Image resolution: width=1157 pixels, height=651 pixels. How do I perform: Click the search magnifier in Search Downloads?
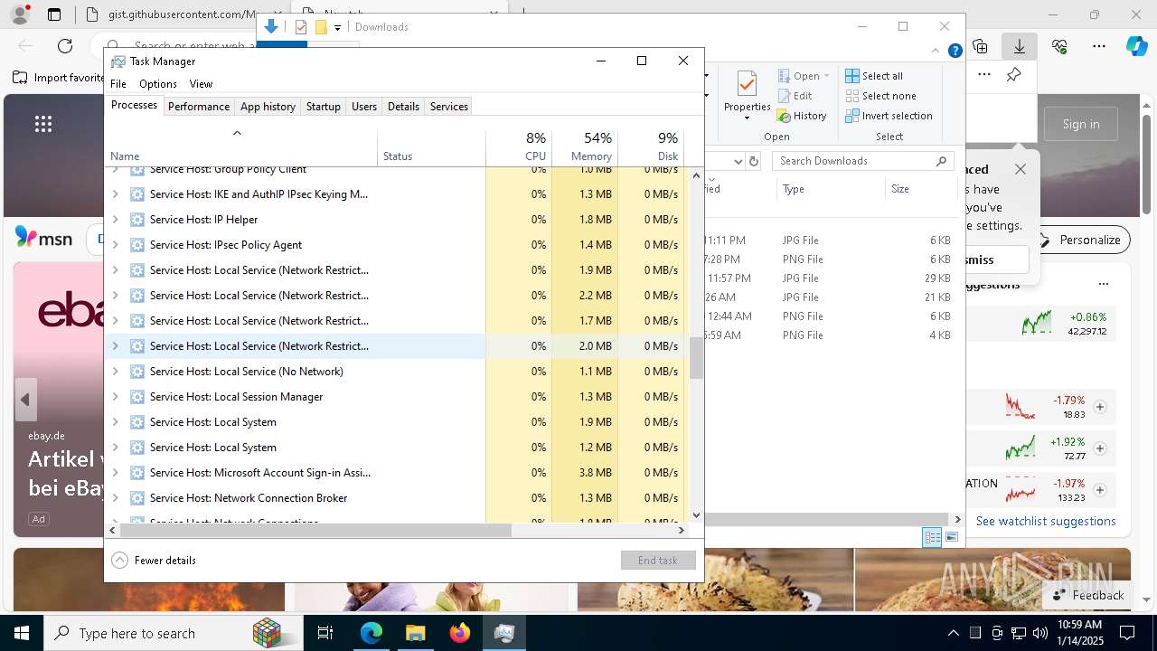[x=941, y=161]
